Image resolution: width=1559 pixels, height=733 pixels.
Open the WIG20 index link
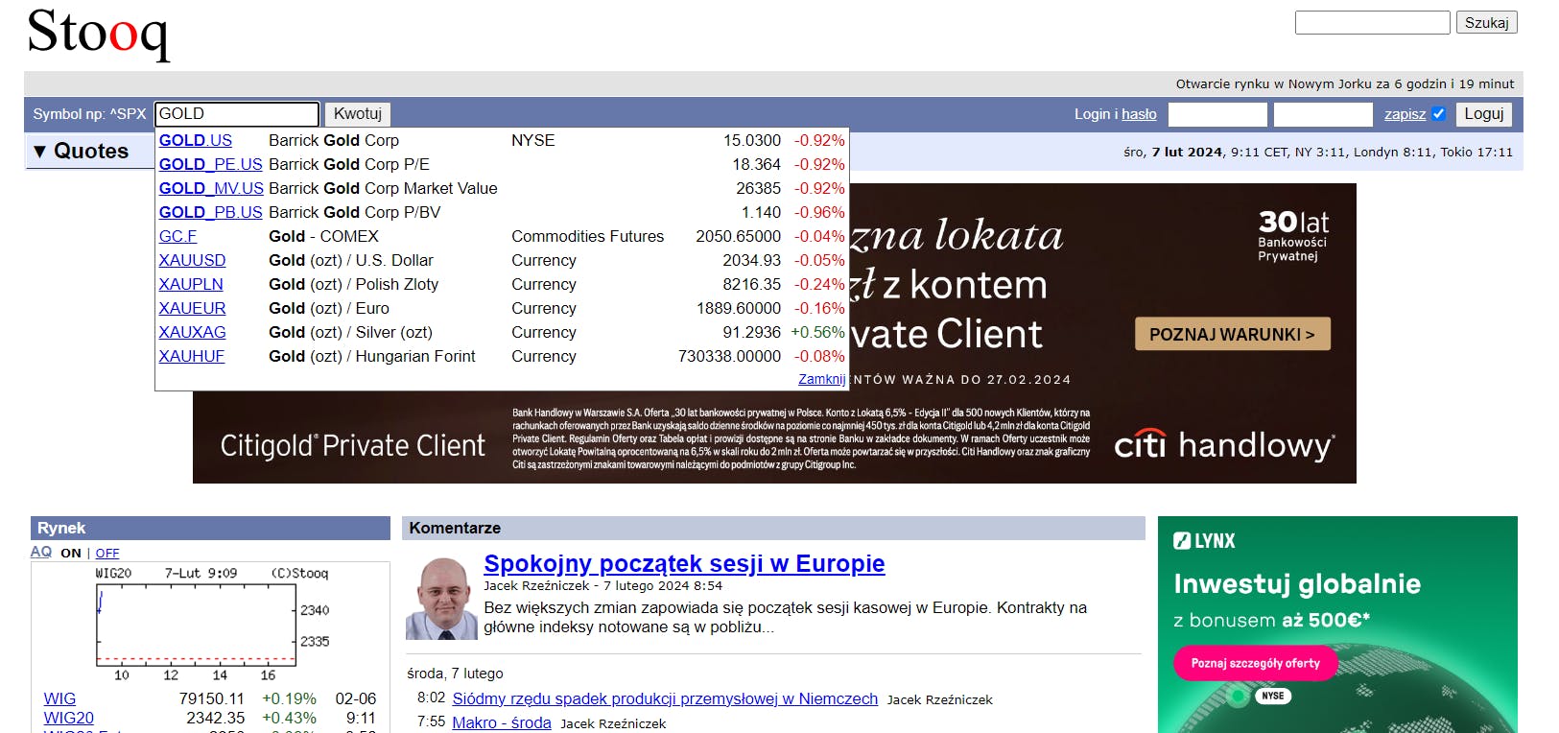click(x=69, y=718)
